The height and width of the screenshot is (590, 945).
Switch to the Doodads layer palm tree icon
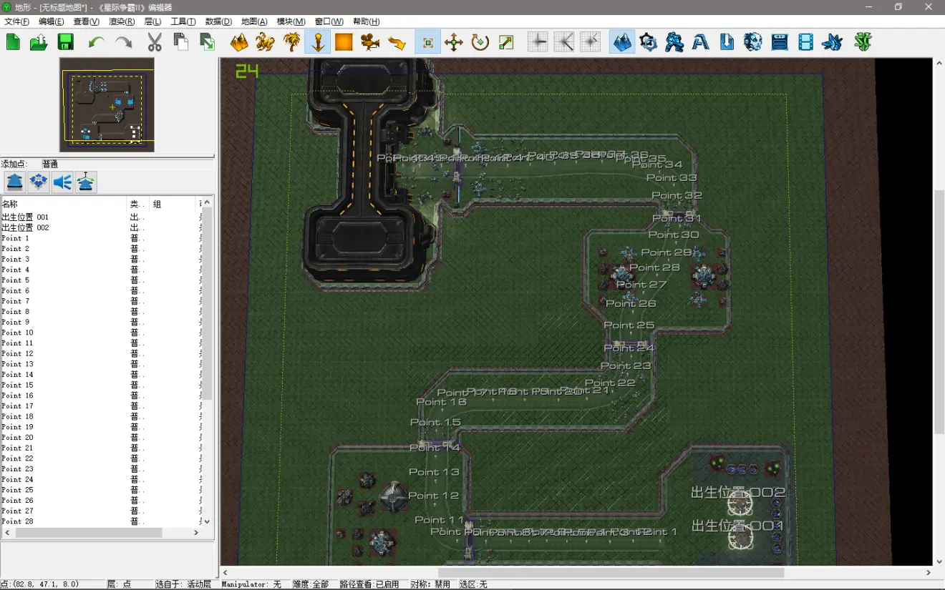click(x=291, y=42)
